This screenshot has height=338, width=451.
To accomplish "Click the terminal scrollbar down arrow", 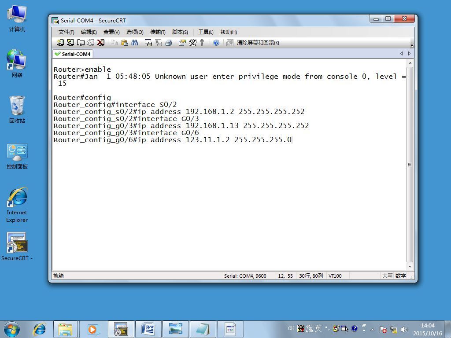I will [410, 266].
